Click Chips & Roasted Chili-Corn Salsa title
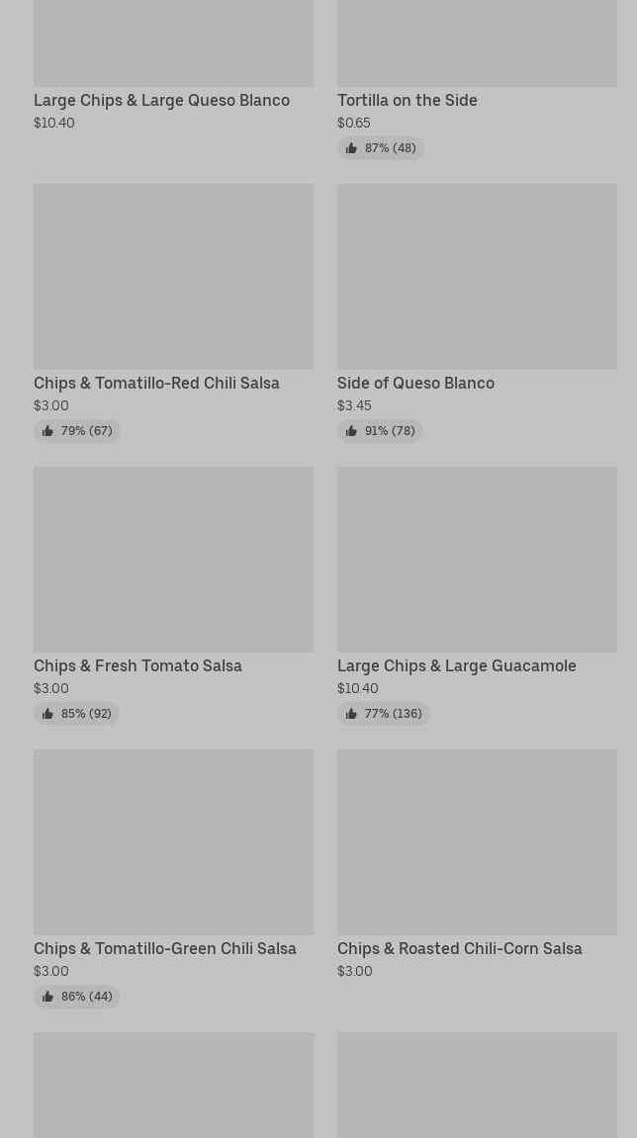This screenshot has width=637, height=1138. (x=459, y=949)
